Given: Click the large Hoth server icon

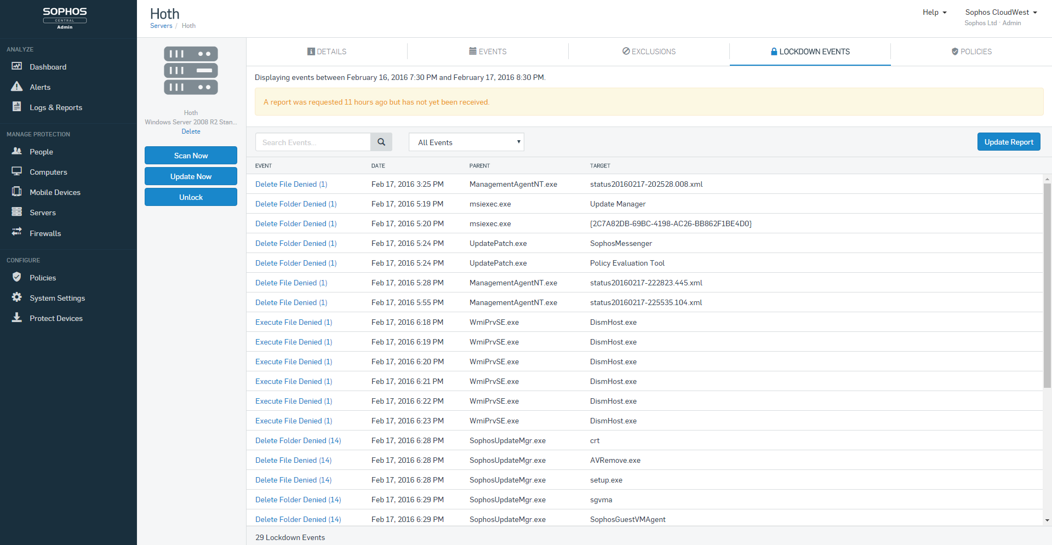Looking at the screenshot, I should 191,70.
